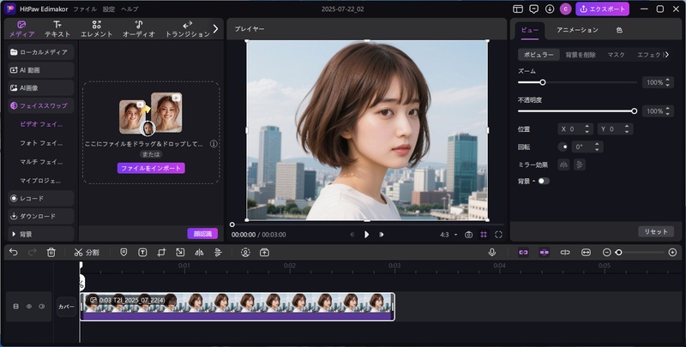Flip horizontally using ミラー効果 first icon
This screenshot has width=686, height=347.
coord(563,165)
